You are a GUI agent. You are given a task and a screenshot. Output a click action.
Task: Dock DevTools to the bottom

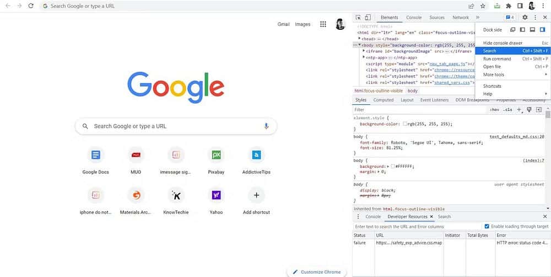tap(532, 30)
